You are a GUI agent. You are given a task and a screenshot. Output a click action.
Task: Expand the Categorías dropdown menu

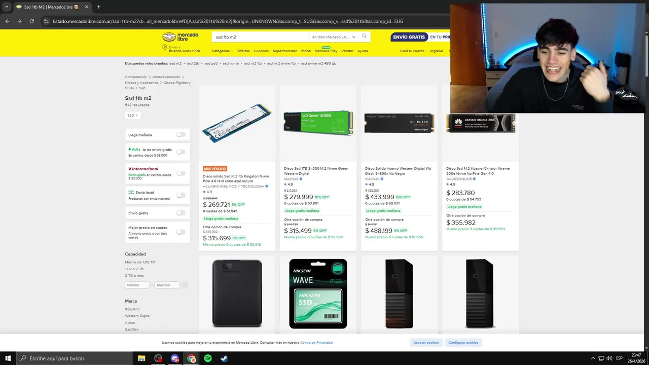222,51
